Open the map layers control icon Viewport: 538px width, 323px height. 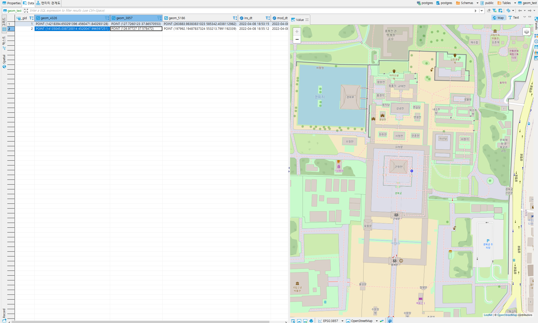click(526, 32)
